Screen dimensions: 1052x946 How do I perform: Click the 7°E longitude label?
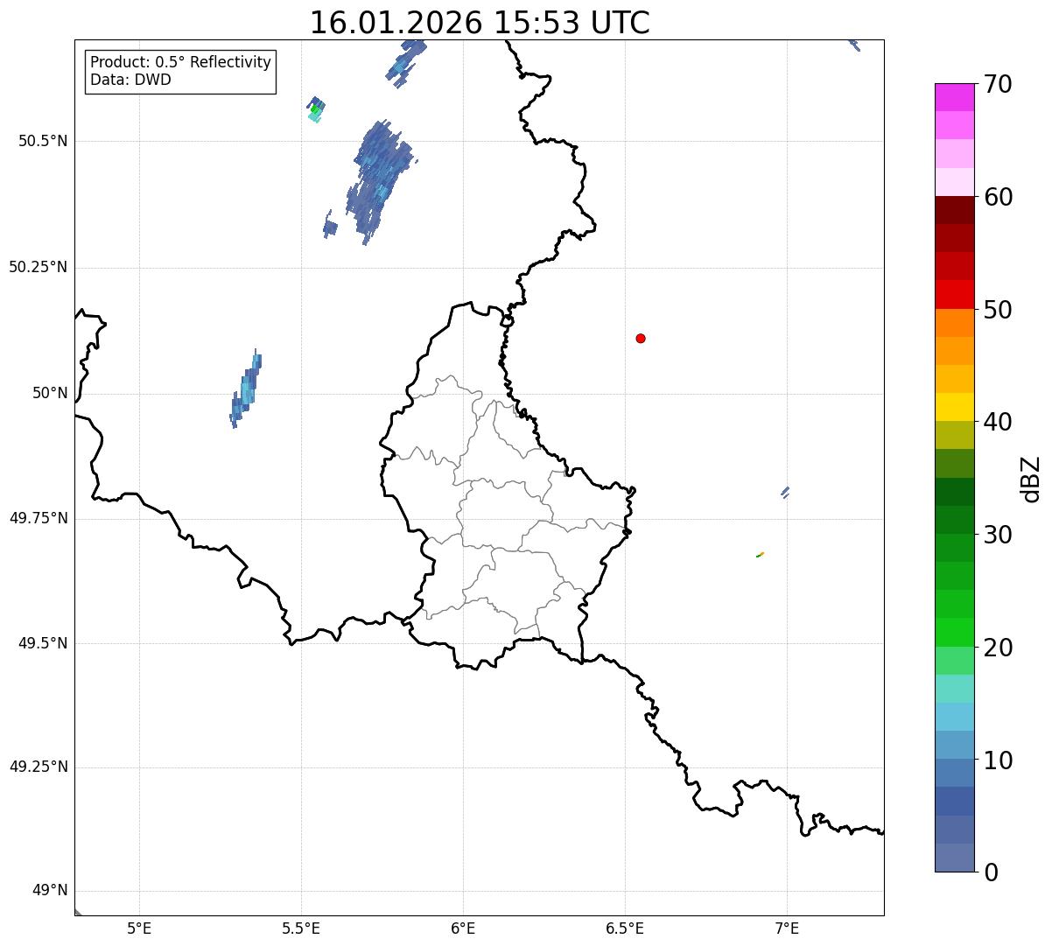pos(787,928)
